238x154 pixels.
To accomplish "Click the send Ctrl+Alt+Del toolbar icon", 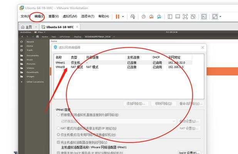I will coord(132,17).
